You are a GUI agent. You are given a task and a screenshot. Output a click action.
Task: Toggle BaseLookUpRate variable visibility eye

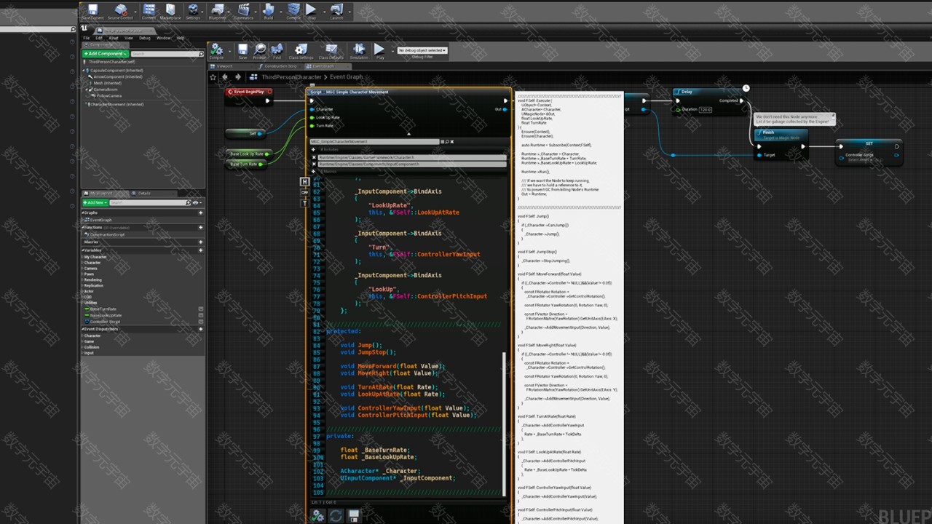click(201, 315)
